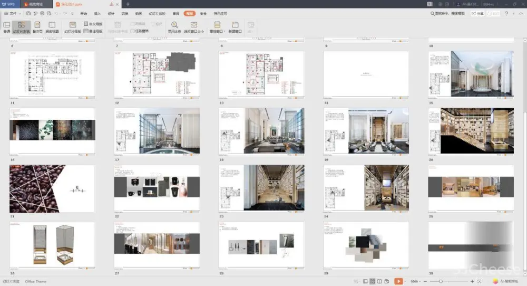
Task: Select the coffee beans slide 21 thumbnail
Action: click(x=52, y=188)
